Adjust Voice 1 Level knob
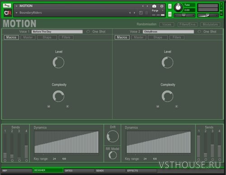 (x=58, y=63)
